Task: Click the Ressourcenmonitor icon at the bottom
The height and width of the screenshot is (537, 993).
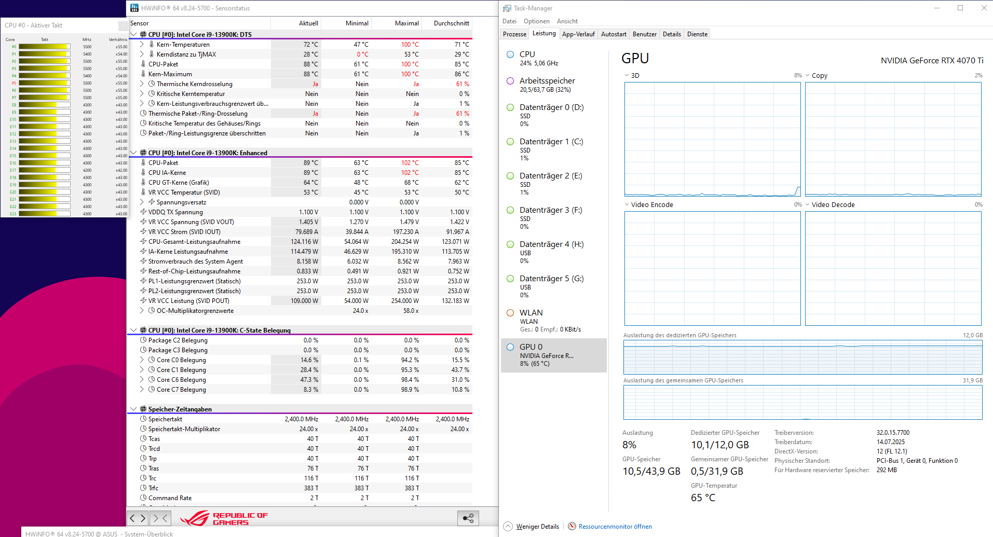Action: [x=572, y=526]
